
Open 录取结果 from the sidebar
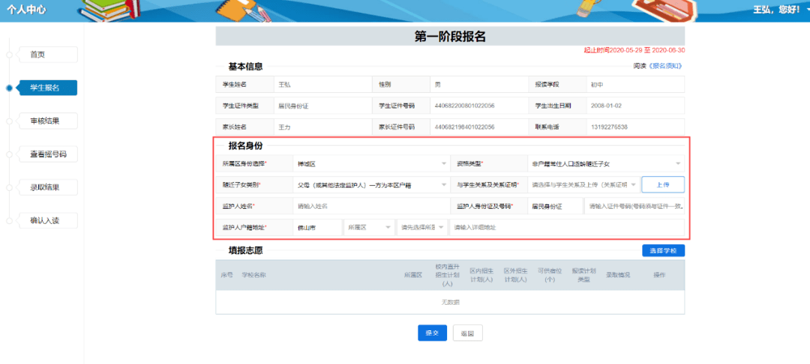click(47, 187)
